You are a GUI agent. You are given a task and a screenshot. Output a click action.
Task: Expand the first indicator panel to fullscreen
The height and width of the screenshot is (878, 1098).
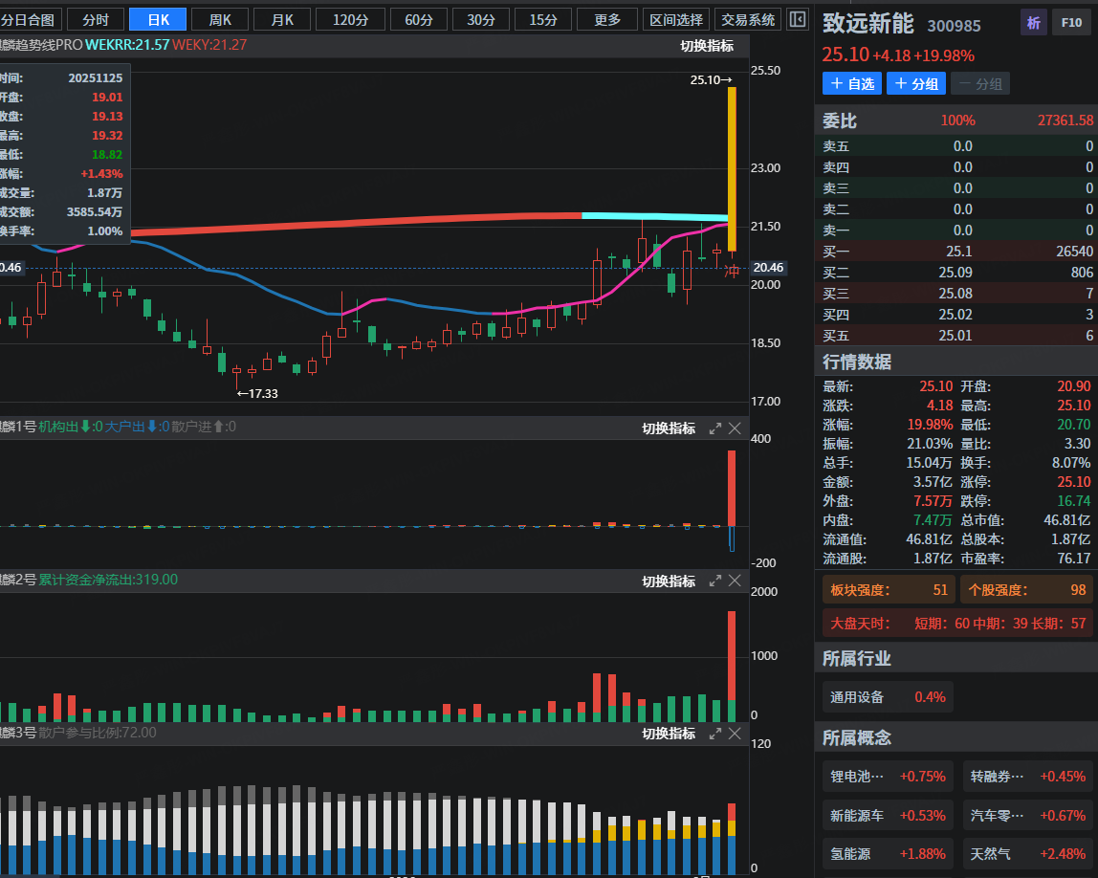pos(714,428)
